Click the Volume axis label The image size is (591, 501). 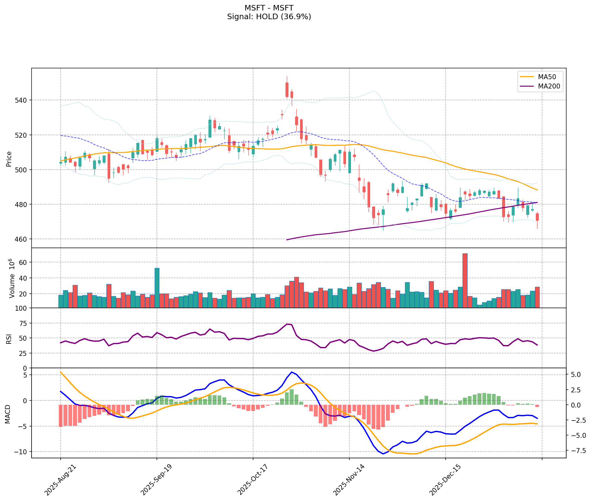point(12,278)
